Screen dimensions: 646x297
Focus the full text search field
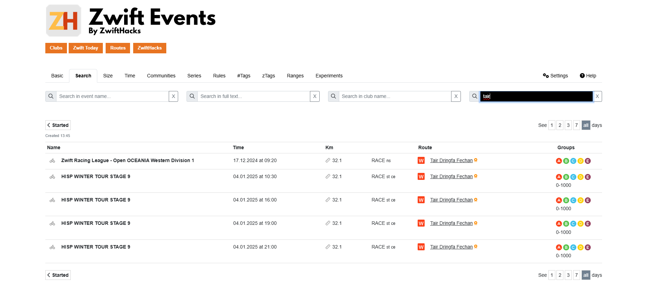(254, 97)
